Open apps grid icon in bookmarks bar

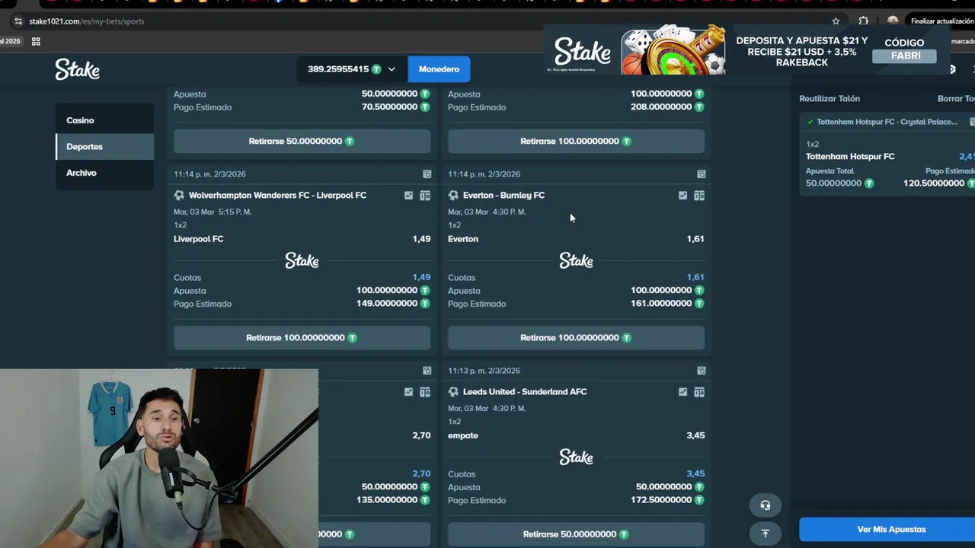[x=36, y=41]
